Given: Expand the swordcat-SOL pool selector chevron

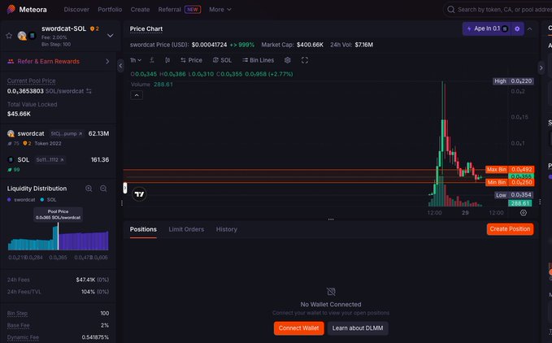Looking at the screenshot, I should (x=111, y=36).
